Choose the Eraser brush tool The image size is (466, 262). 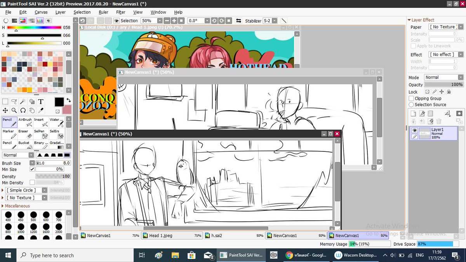coord(25,134)
